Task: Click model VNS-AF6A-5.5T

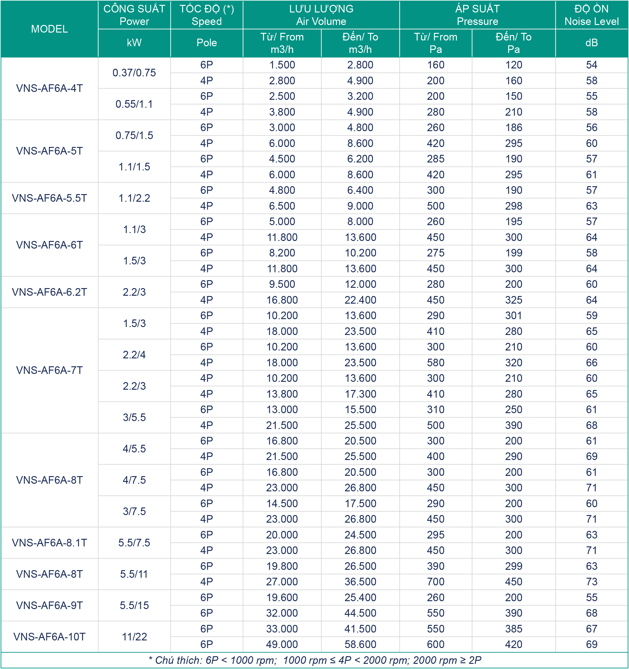Action: pyautogui.click(x=50, y=198)
